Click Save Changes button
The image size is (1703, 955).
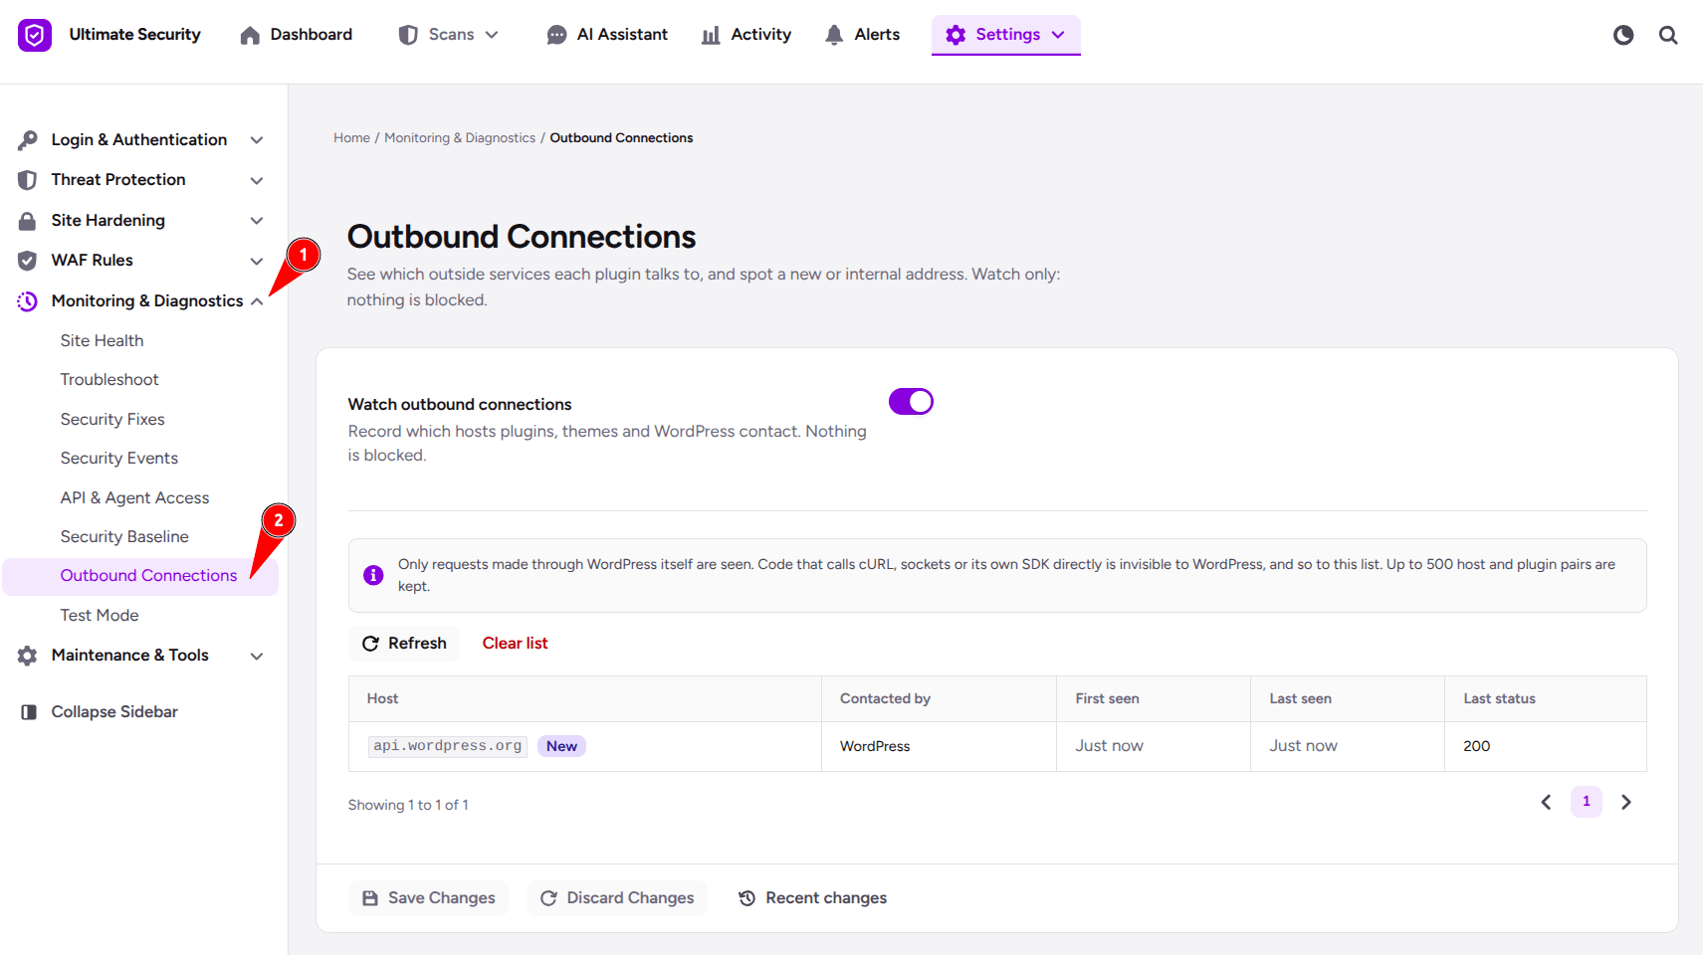(428, 898)
